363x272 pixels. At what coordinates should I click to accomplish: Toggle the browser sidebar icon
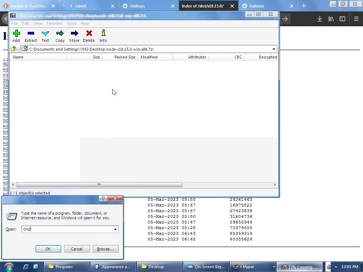pos(342,19)
